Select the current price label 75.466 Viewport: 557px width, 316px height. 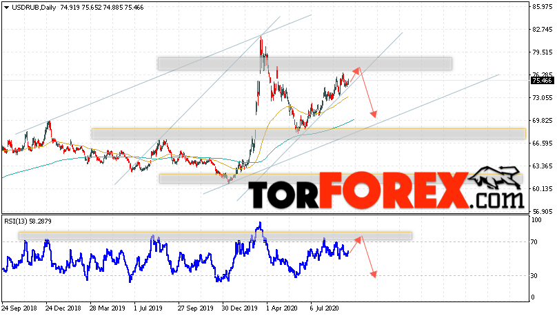(543, 81)
